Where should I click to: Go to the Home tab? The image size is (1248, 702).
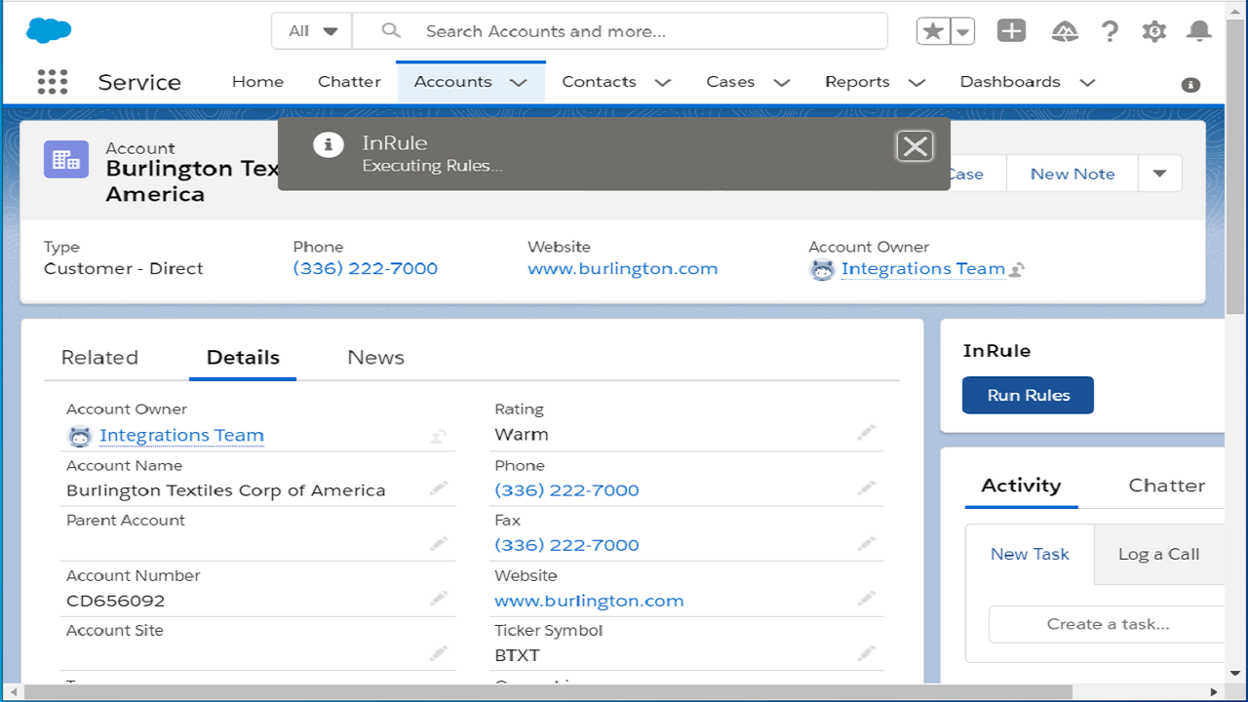[257, 82]
